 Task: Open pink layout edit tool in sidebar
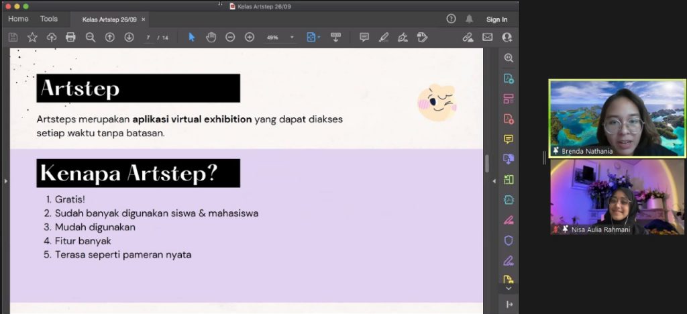(509, 99)
